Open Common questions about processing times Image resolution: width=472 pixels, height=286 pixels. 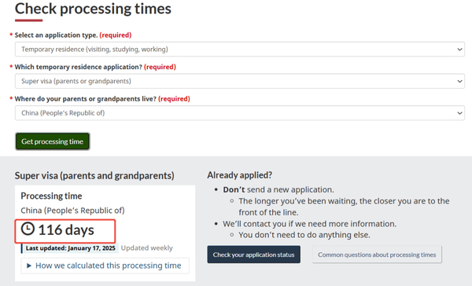(x=377, y=255)
